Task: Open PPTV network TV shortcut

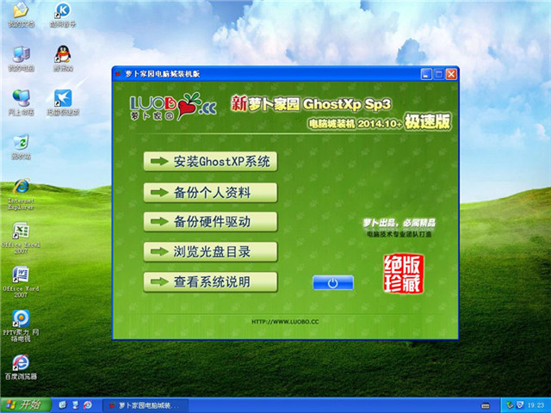Action: tap(21, 325)
